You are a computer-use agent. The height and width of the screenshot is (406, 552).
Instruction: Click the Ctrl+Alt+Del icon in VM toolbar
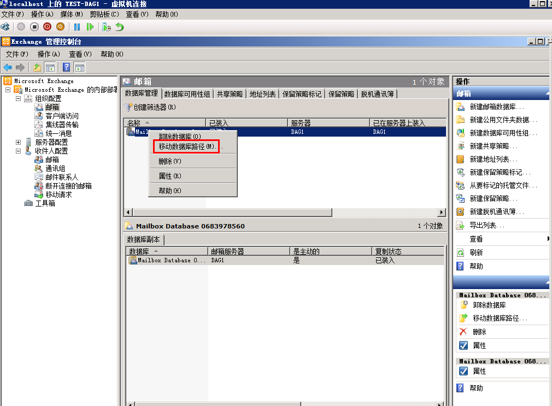pos(5,27)
